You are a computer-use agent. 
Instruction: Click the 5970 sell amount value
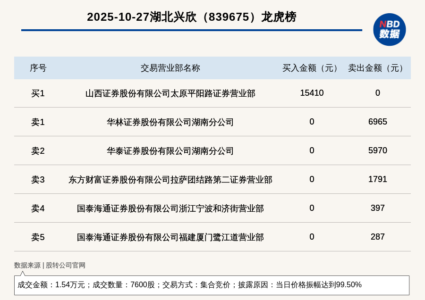[377, 150]
